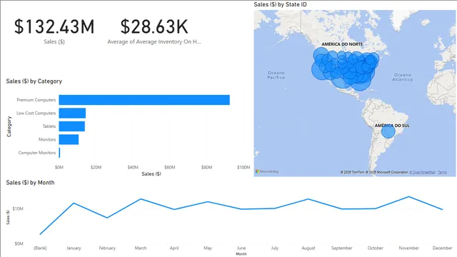Screen dimensions: 457x257
Task: Open the OpenStreetMap attribution link
Action: 422,172
